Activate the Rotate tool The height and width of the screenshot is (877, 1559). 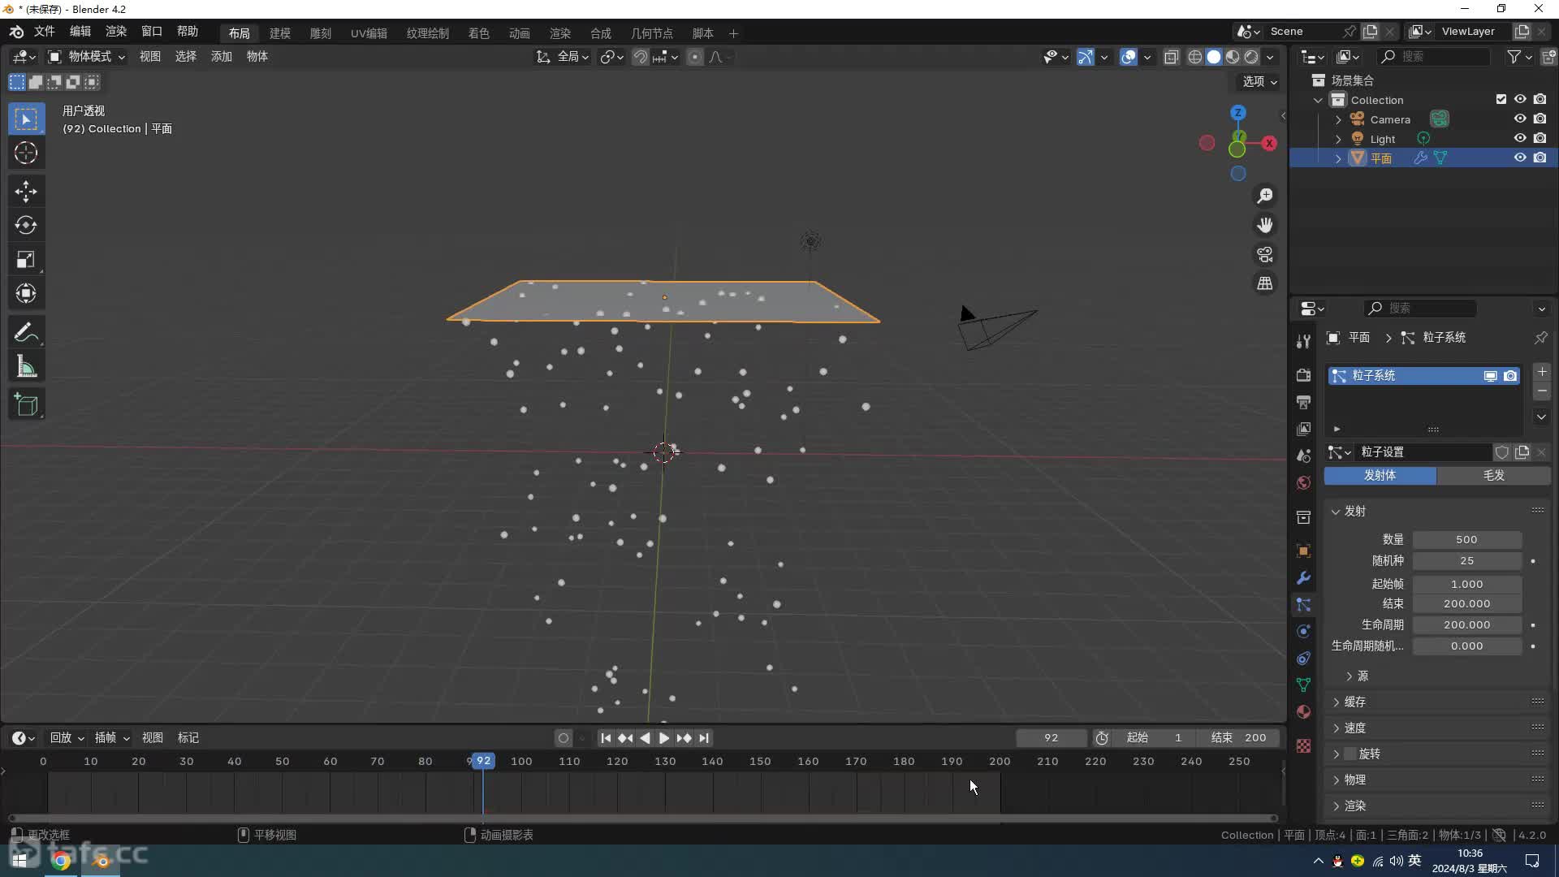[x=26, y=225]
